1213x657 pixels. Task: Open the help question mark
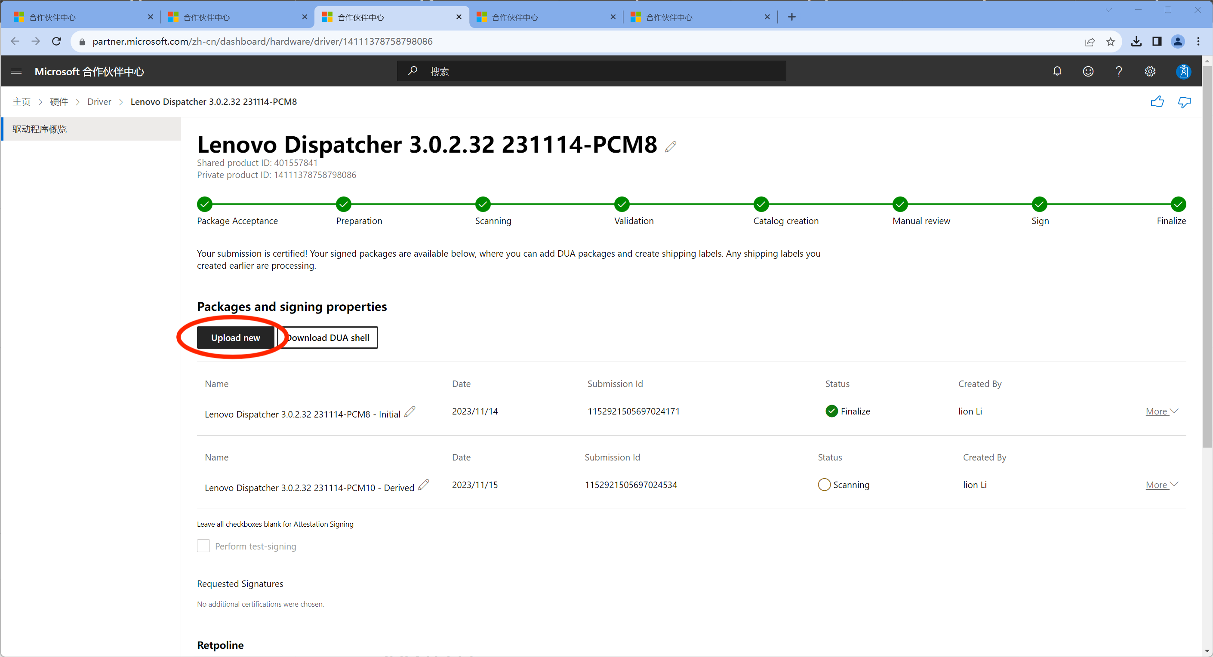coord(1119,71)
